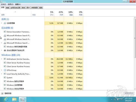Expand the 后台处理程序子系统应用 row
The image size is (136, 102).
tap(2, 50)
